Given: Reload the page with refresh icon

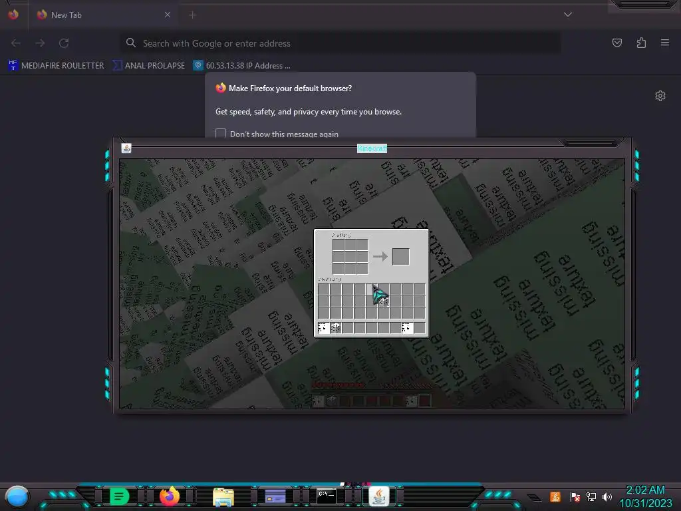Looking at the screenshot, I should (64, 43).
